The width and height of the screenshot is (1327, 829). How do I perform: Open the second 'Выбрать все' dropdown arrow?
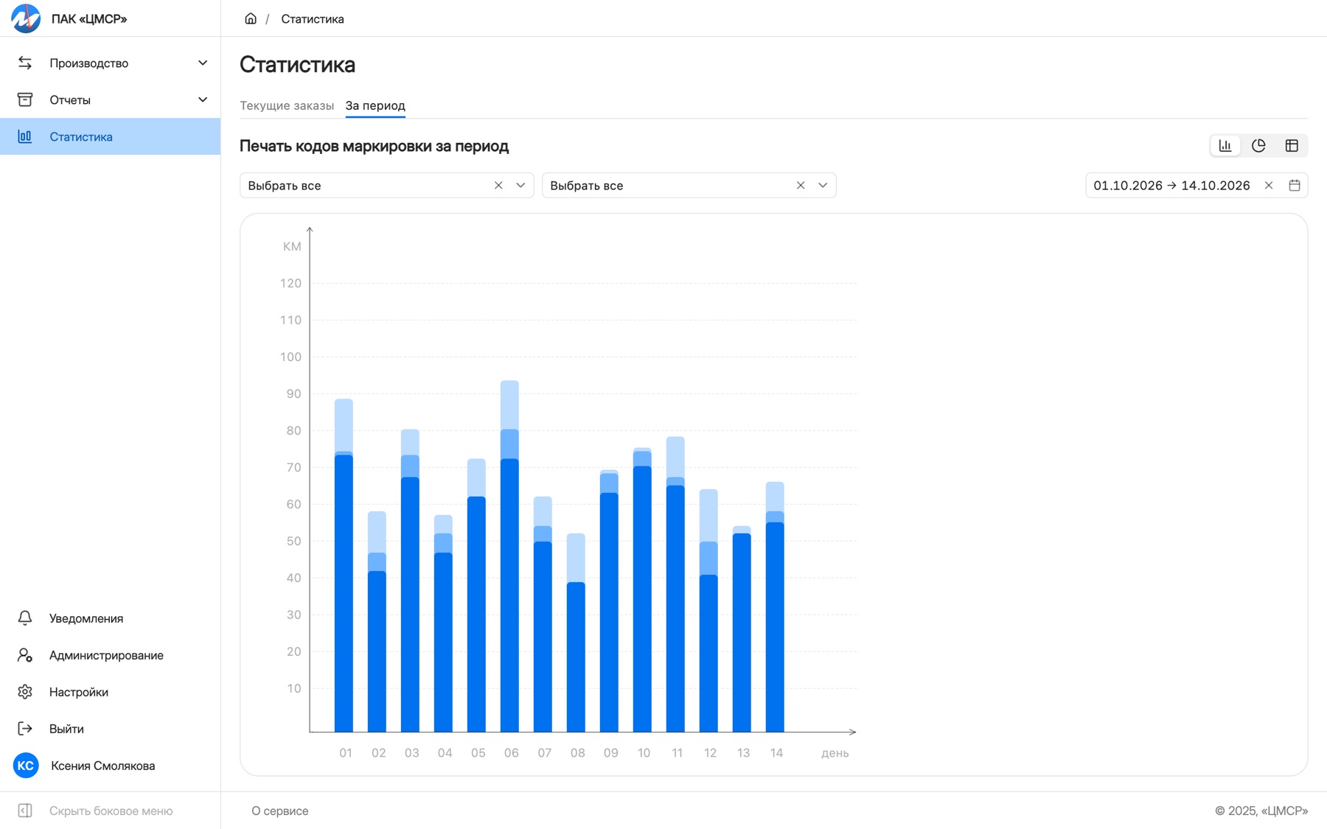pos(823,186)
